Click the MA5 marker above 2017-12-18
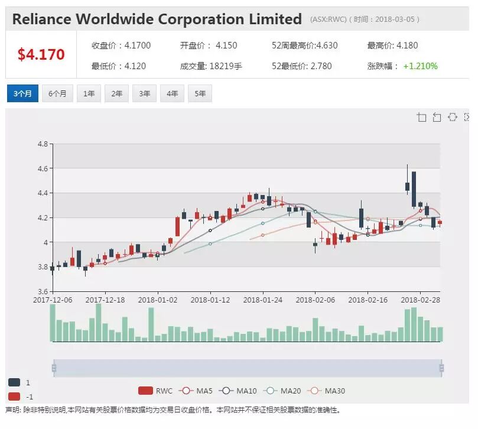This screenshot has height=429, width=478. click(105, 264)
